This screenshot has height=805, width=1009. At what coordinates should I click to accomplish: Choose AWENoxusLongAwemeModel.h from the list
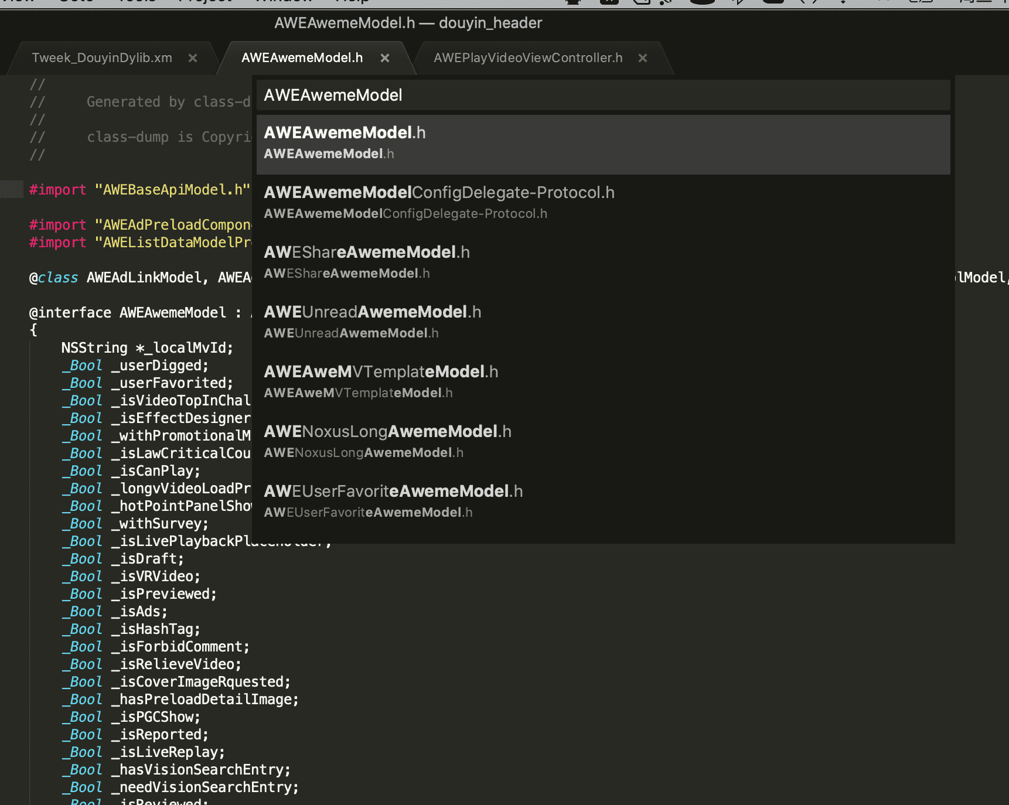coord(604,442)
